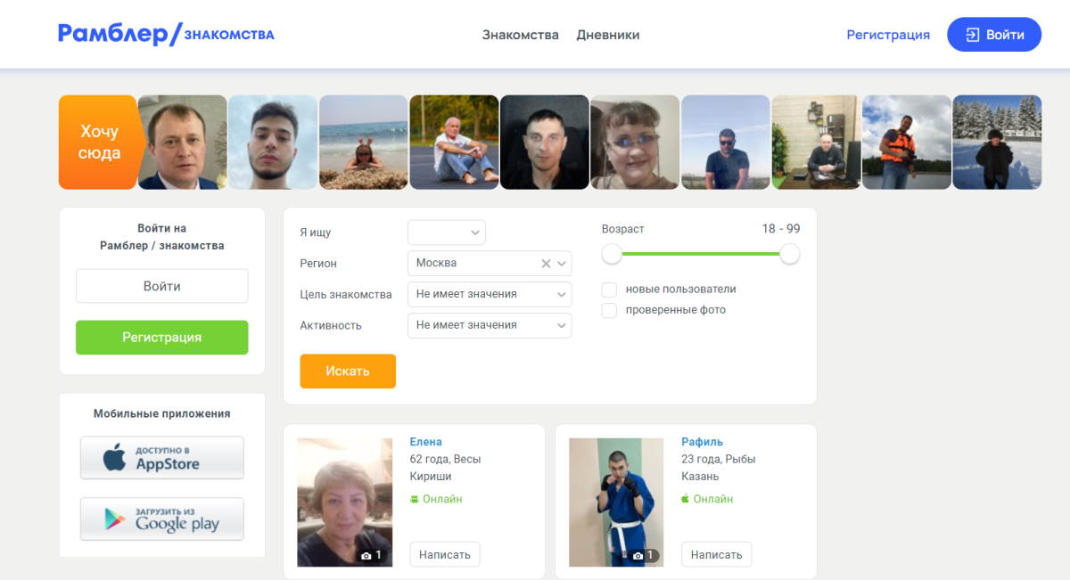The height and width of the screenshot is (580, 1070).
Task: Switch to the Дневники section
Action: click(607, 35)
